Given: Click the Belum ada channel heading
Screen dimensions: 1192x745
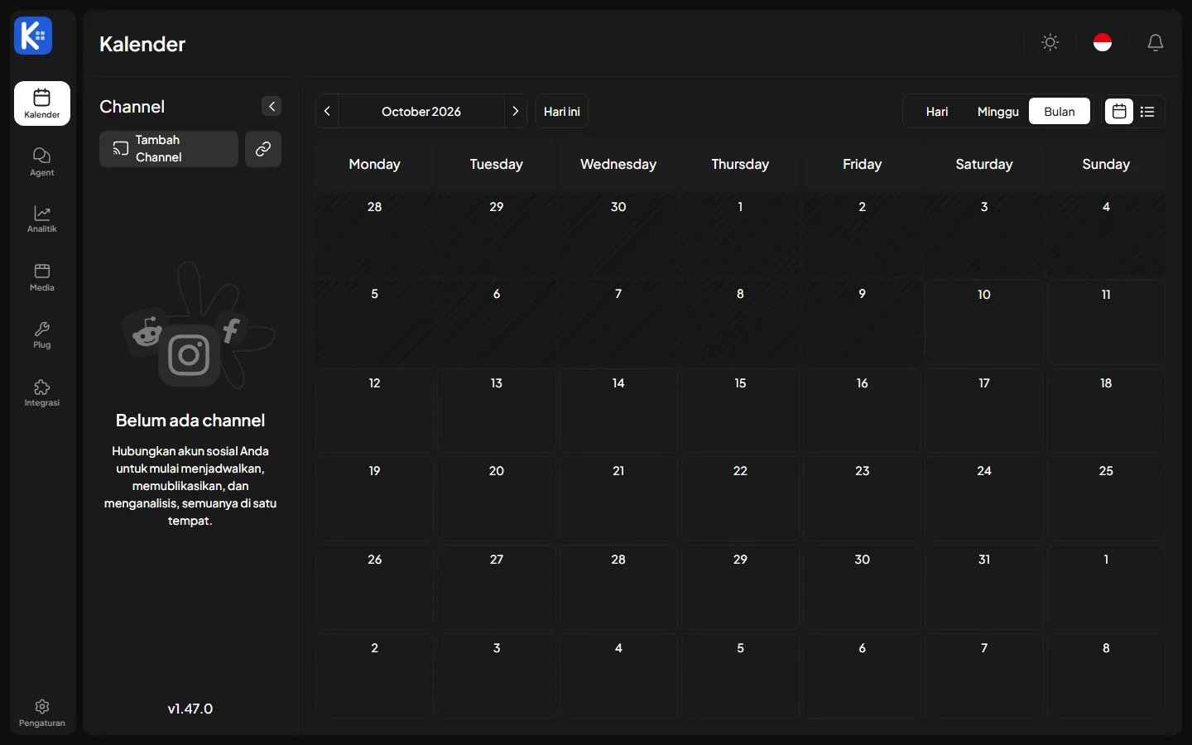Looking at the screenshot, I should click(190, 421).
